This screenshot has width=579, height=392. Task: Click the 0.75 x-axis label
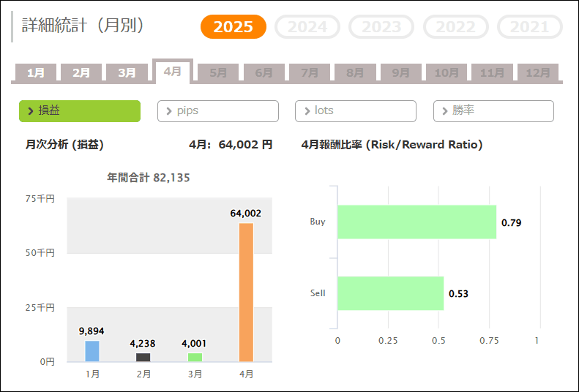[x=489, y=341]
